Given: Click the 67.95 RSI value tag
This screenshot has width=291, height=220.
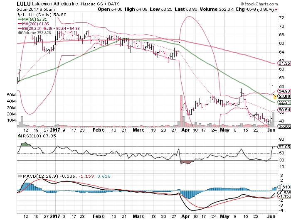Looking at the screenshot, I should (x=284, y=147).
